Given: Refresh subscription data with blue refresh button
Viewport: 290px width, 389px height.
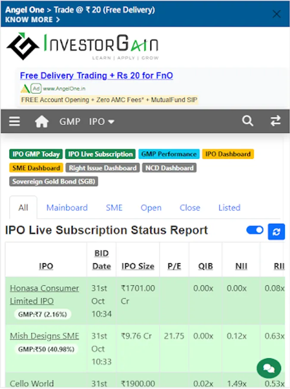Looking at the screenshot, I should click(x=276, y=232).
